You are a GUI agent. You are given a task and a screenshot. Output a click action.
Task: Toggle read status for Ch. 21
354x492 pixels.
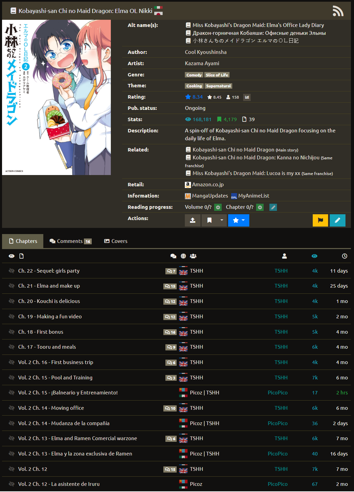12,286
